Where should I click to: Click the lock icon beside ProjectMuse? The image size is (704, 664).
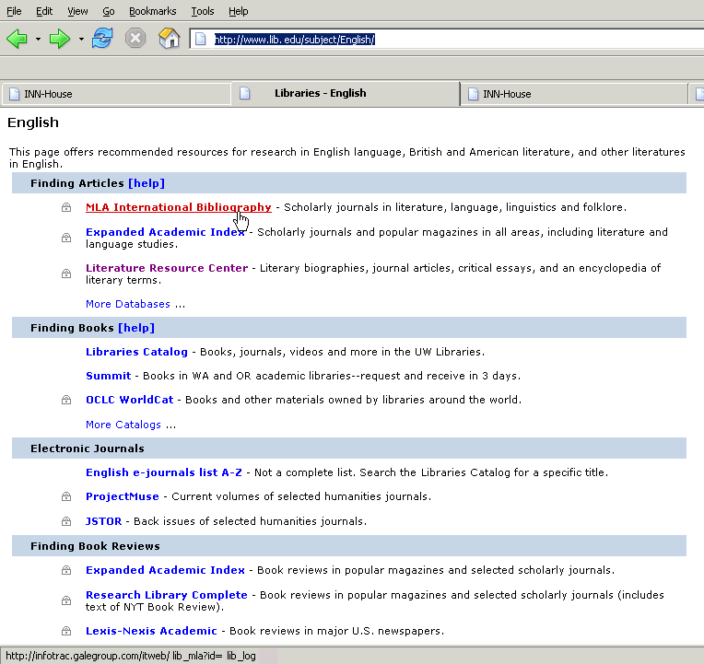[x=66, y=496]
